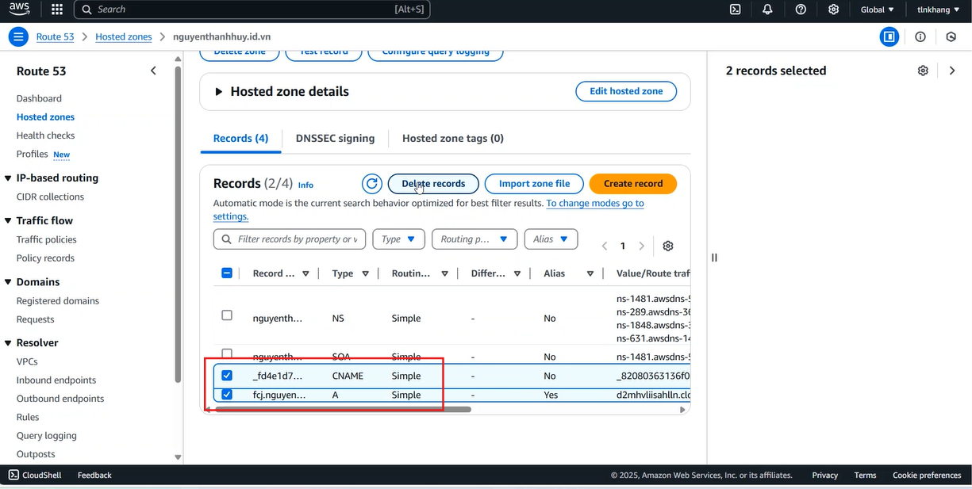972x489 pixels.
Task: Refresh the records list
Action: [x=372, y=184]
